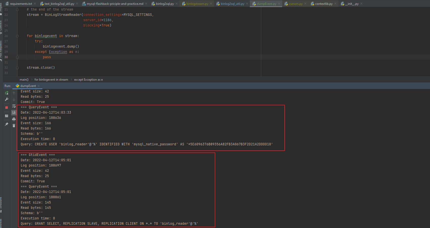Viewport: 430px width, 228px height.
Task: Click 'Event size: 145' console line
Action: point(36,203)
